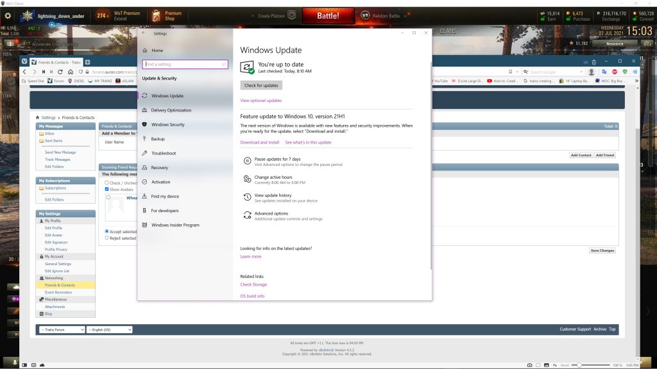Click the red adblock extension icon
This screenshot has height=369, width=657.
point(614,72)
